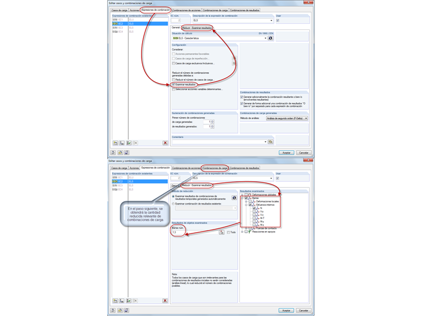
Task: Open the Comentario dropdown
Action: pos(265,141)
